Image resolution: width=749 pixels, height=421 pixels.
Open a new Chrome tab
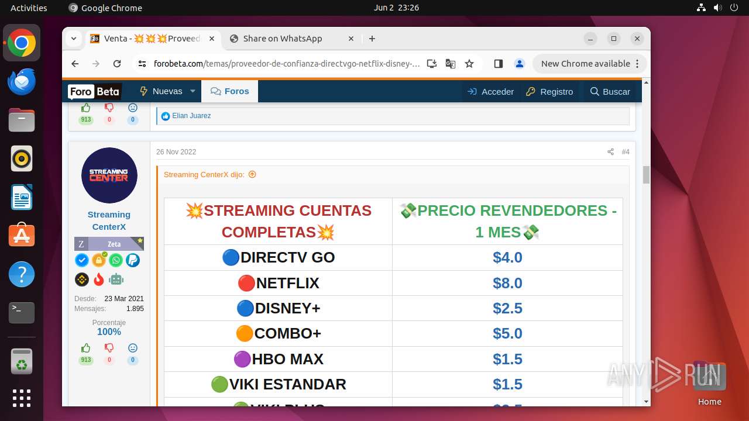(x=372, y=39)
